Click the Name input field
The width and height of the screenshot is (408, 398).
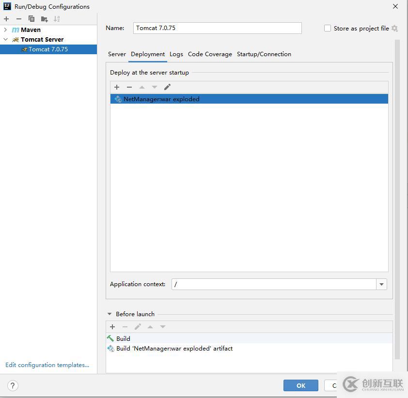pos(217,28)
